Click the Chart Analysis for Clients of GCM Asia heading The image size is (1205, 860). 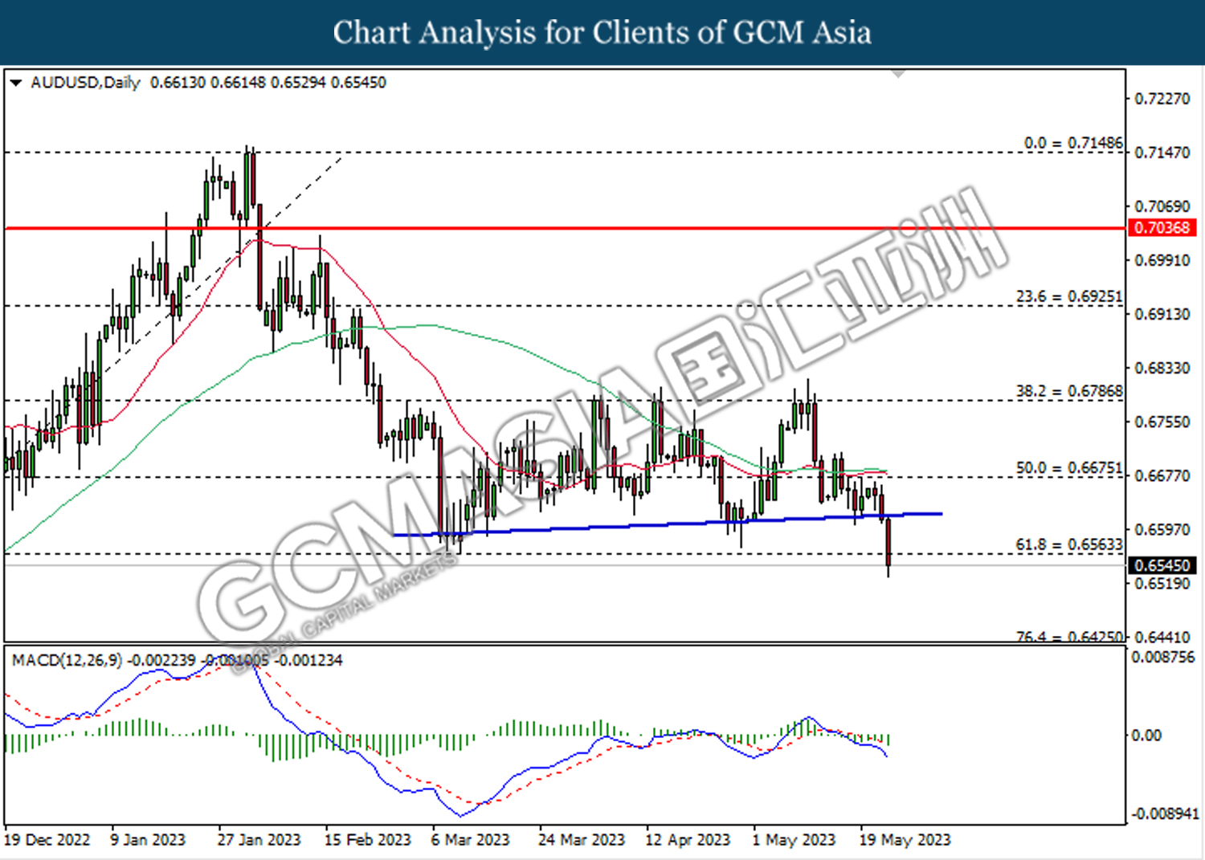point(602,33)
